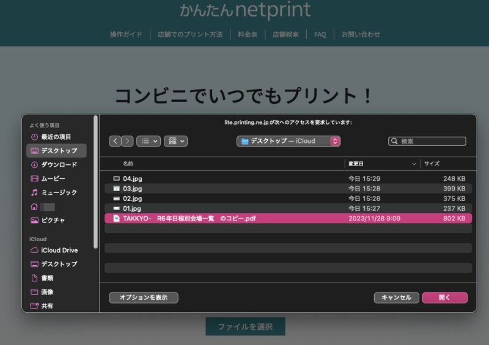
Task: Select file 02.jpg
Action: click(x=288, y=198)
